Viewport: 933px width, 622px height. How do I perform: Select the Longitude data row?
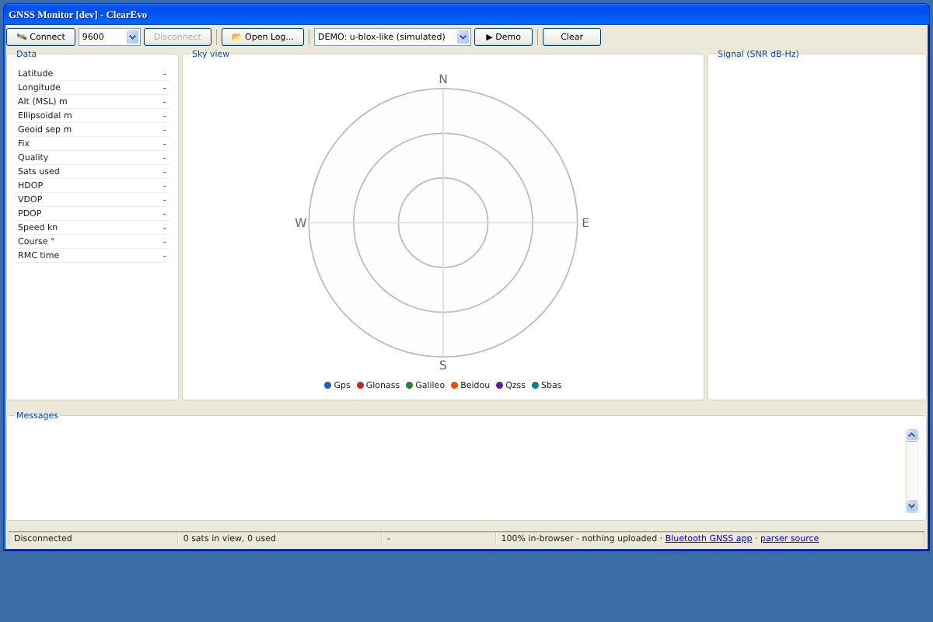coord(93,88)
